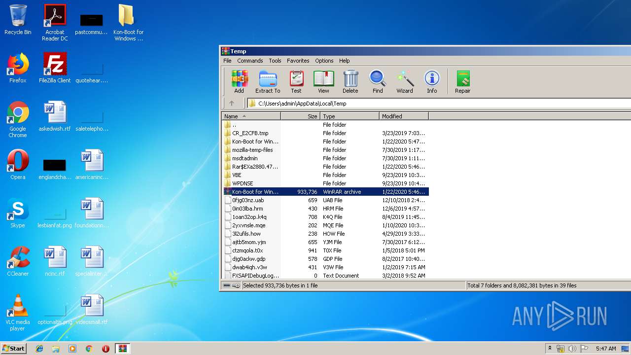Select the CR_E2CFB.tmp folder

[x=325, y=133]
